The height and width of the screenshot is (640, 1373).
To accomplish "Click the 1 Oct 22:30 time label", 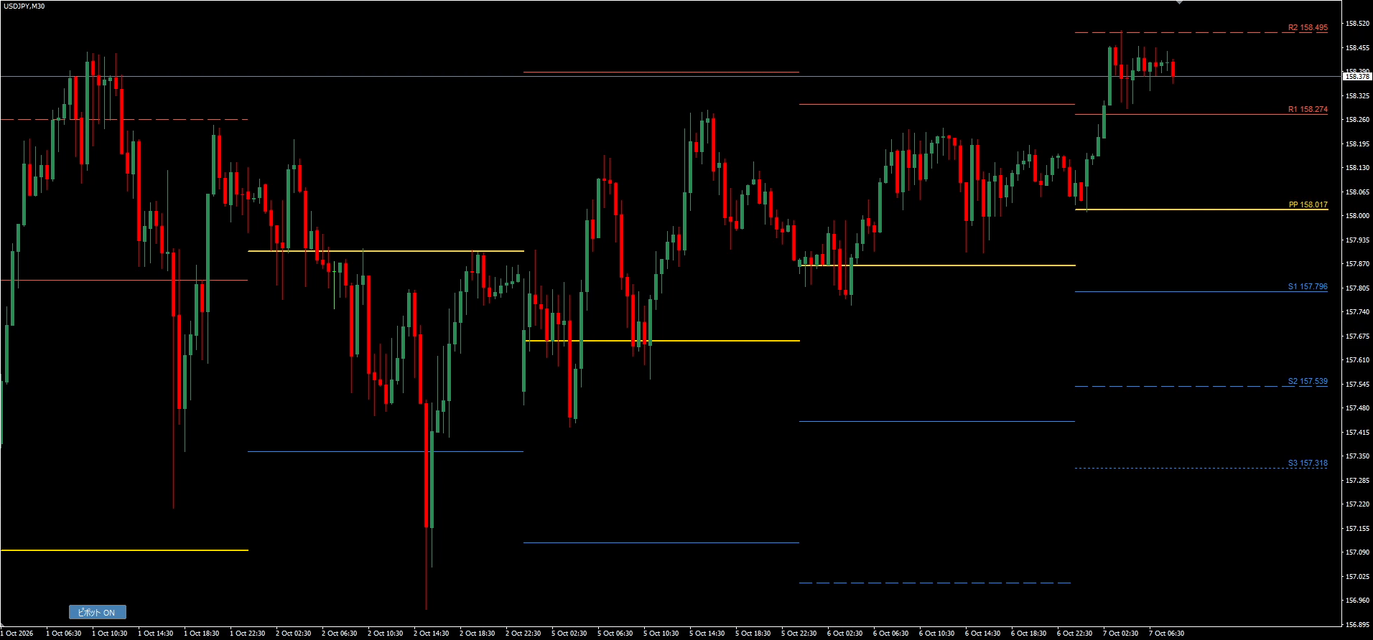I will point(247,634).
